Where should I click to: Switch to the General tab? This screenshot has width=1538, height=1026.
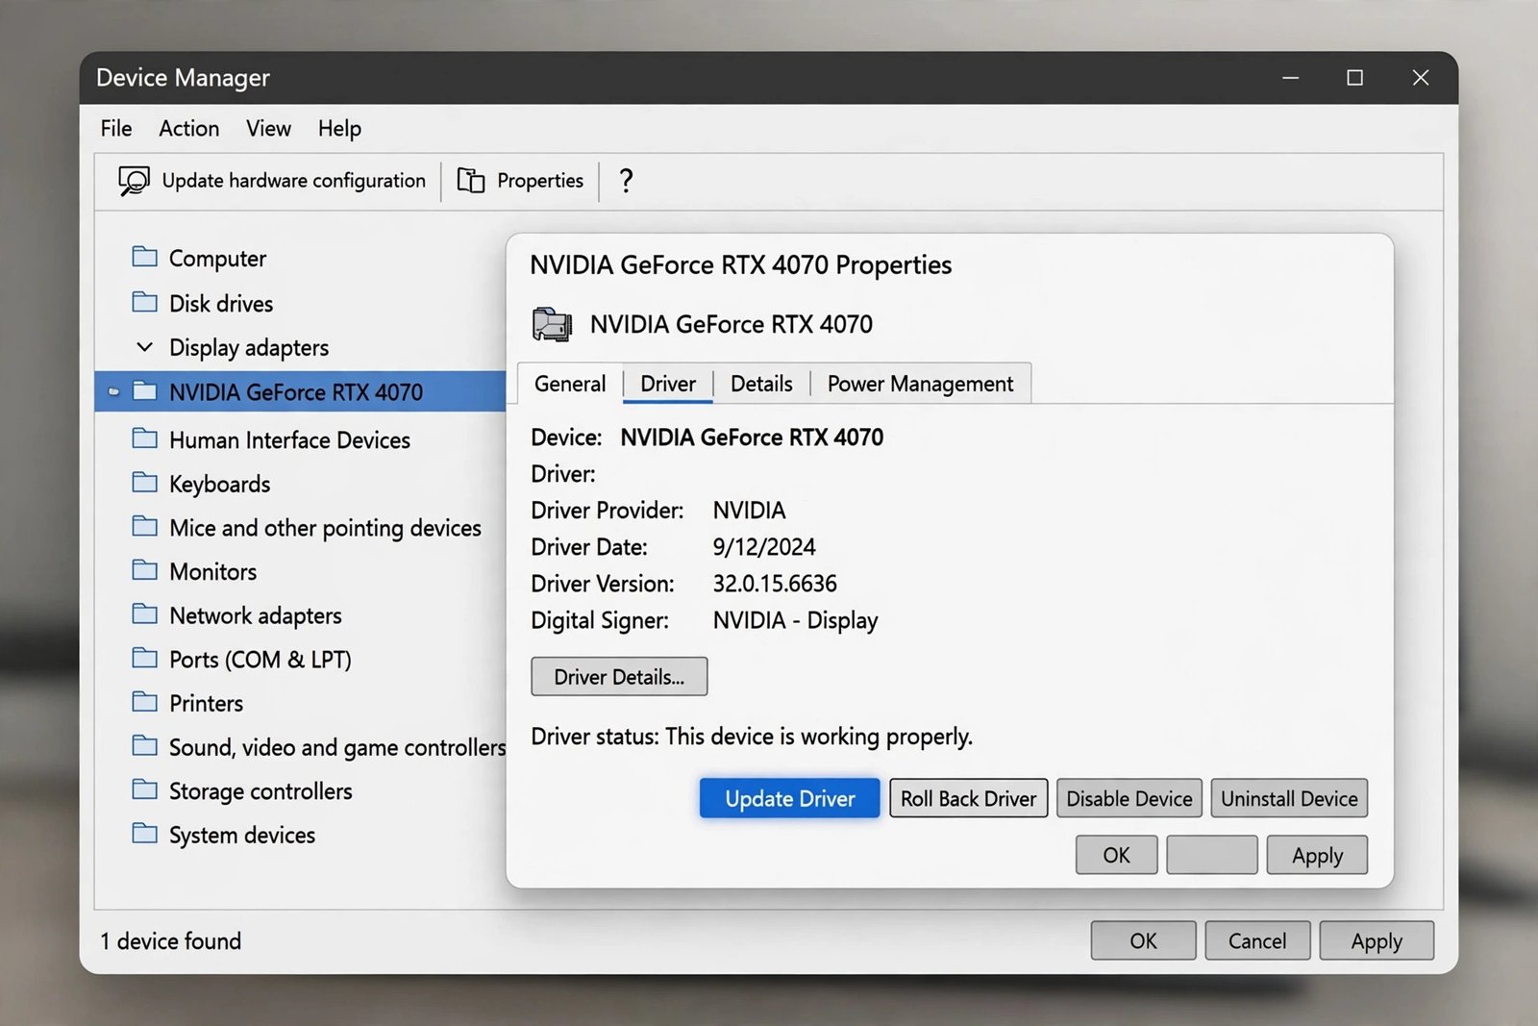point(570,384)
